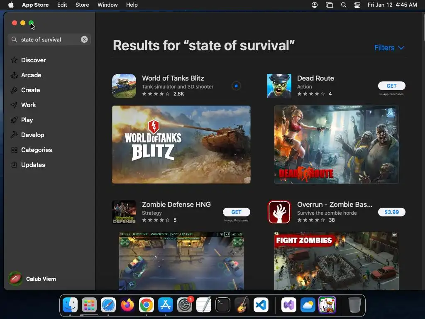Screen dimensions: 425x319
Task: Launch GarageBand from the dock
Action: tap(242, 305)
